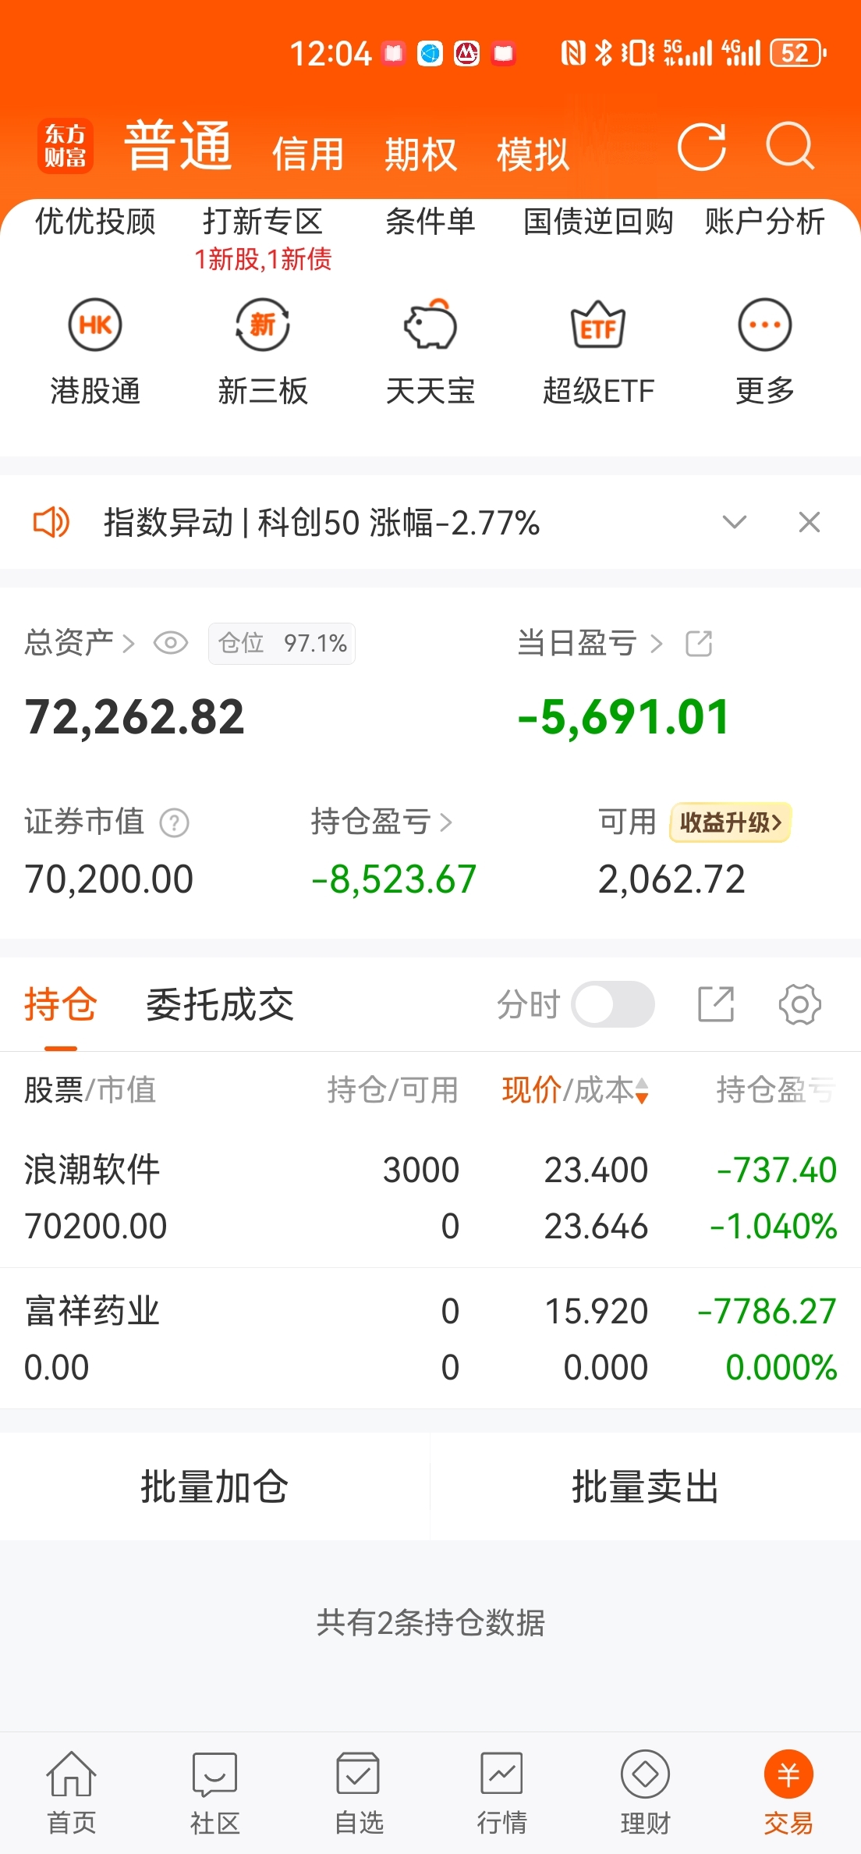Click help icon beside 证券市值
The height and width of the screenshot is (1854, 861).
[174, 822]
